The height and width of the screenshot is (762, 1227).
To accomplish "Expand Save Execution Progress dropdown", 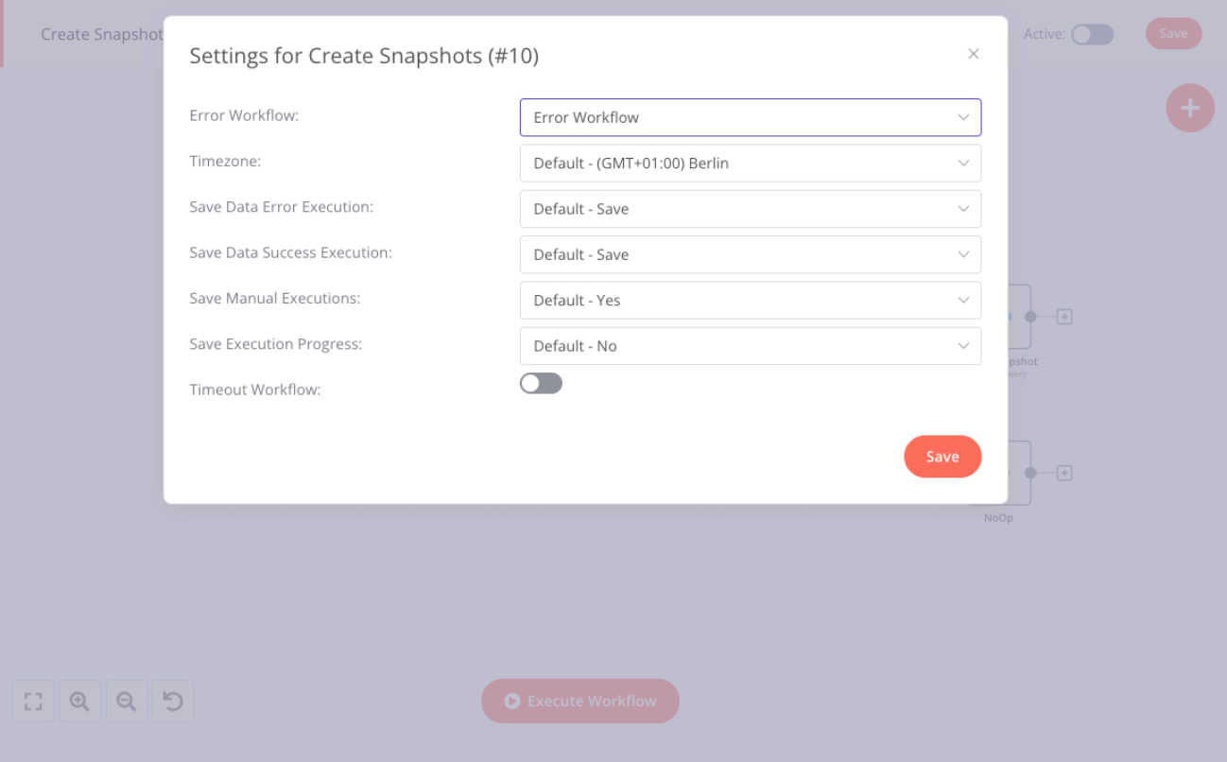I will tap(751, 346).
